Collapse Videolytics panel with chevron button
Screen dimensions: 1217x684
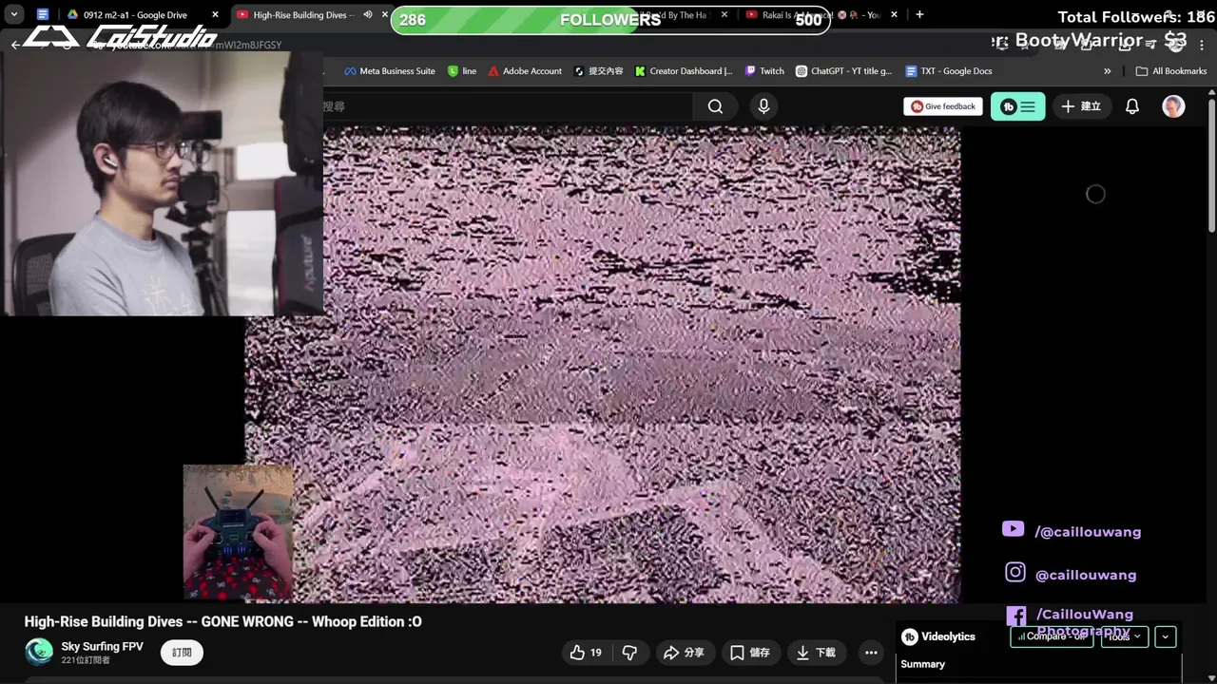click(x=1166, y=636)
